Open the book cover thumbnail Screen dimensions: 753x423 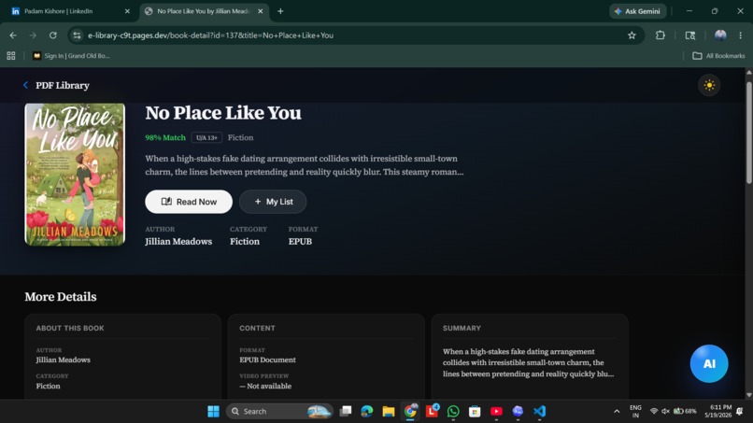(x=75, y=175)
